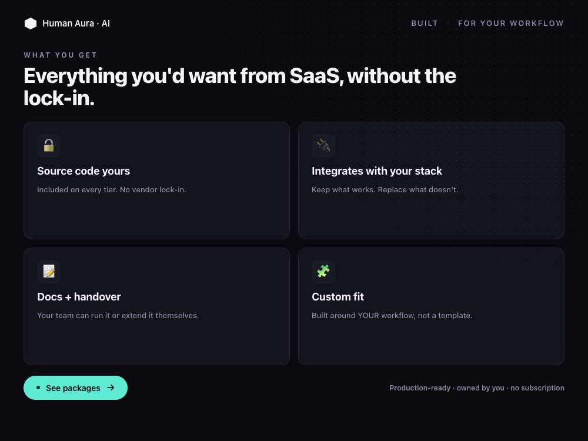Click the electric plug icon for integrations
588x441 pixels.
click(x=323, y=145)
